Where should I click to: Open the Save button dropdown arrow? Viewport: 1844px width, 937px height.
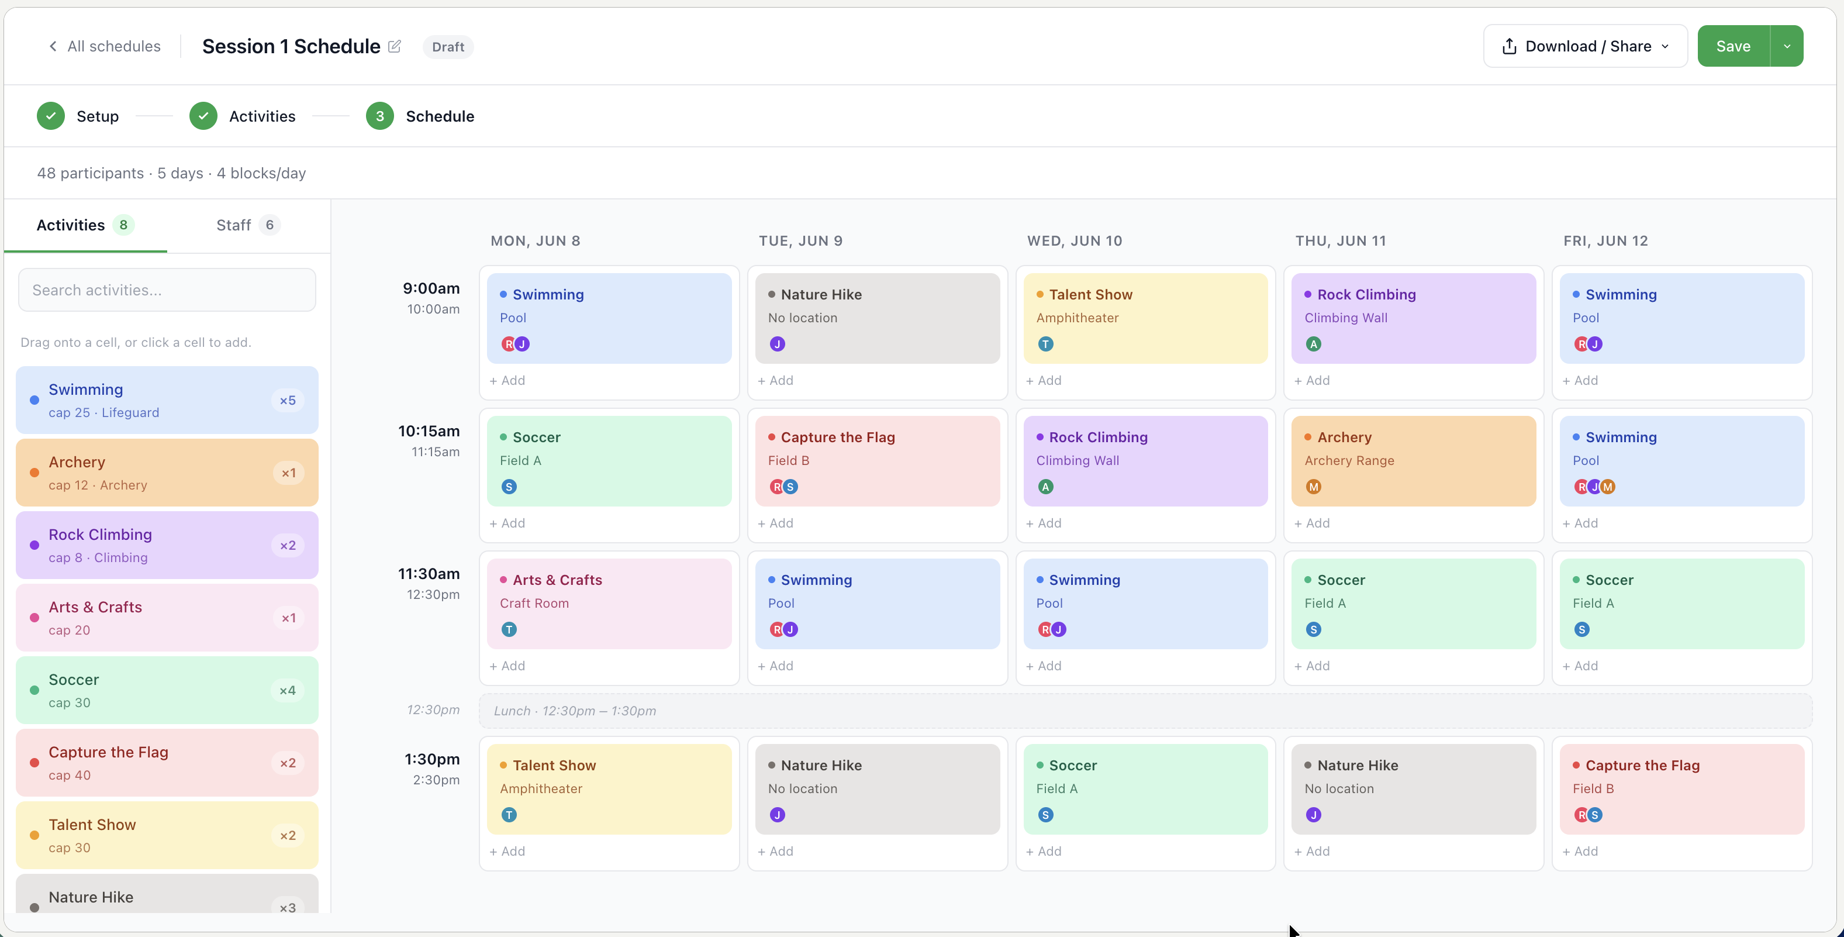point(1787,47)
